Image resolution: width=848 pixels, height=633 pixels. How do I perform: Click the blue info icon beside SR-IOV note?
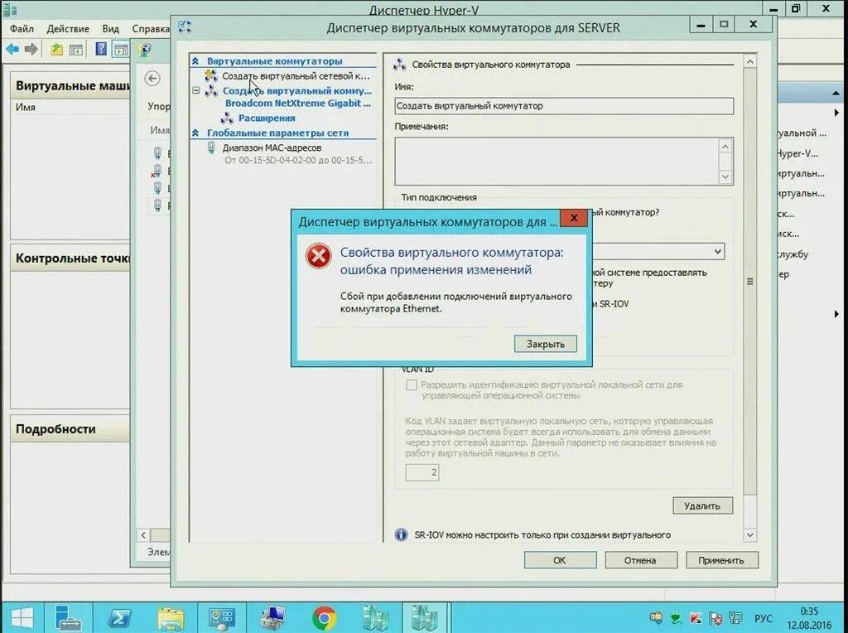coord(402,534)
